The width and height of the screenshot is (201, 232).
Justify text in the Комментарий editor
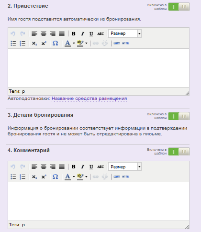[x=62, y=167]
